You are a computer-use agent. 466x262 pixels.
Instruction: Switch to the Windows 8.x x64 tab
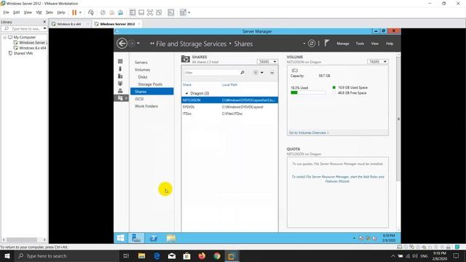pyautogui.click(x=68, y=24)
